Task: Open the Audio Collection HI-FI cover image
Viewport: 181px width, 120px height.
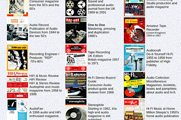Action: pyautogui.click(x=134, y=85)
